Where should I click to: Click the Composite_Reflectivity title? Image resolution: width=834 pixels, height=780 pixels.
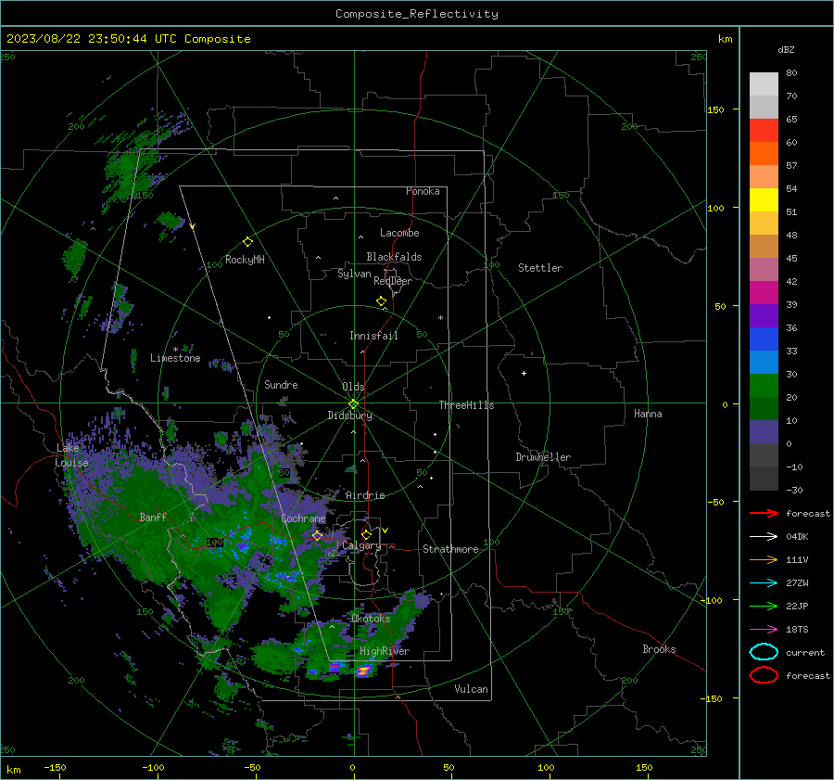pos(417,14)
